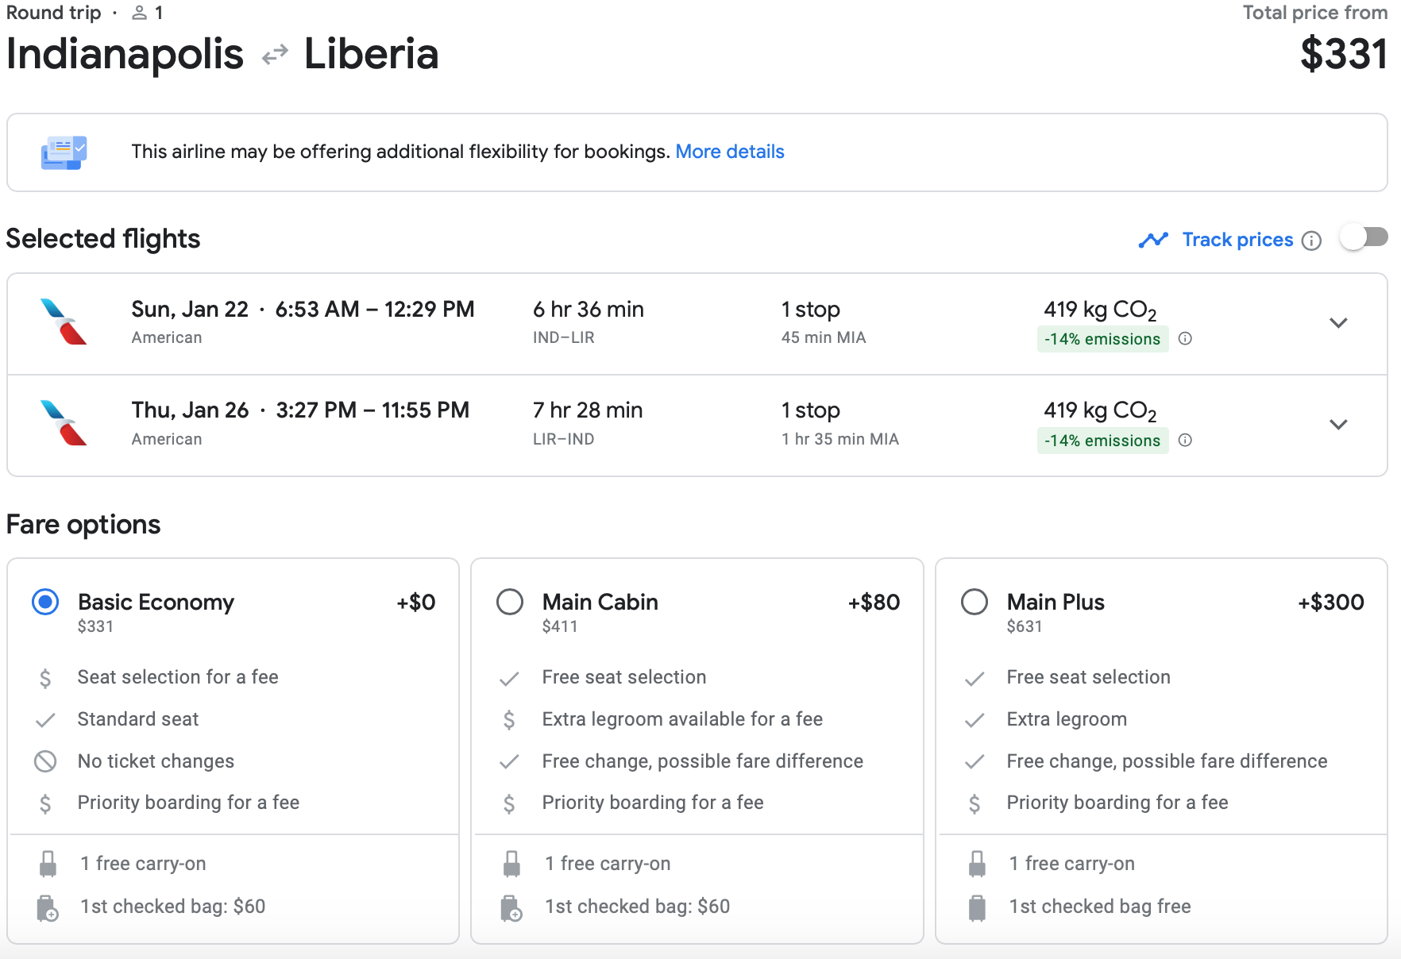Select the Main Cabin fare radio button
The height and width of the screenshot is (959, 1401).
click(509, 602)
